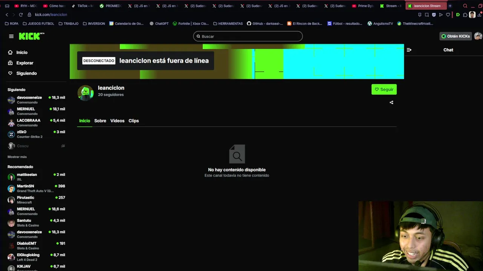Click the green D extension icon
The height and width of the screenshot is (271, 483).
pyautogui.click(x=458, y=15)
